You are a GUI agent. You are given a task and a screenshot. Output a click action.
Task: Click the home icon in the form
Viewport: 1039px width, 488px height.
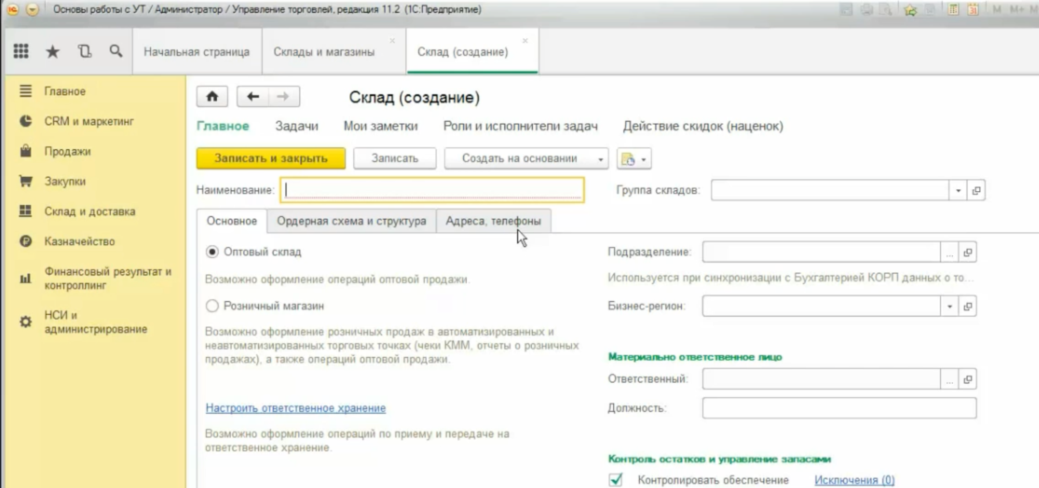coord(212,96)
